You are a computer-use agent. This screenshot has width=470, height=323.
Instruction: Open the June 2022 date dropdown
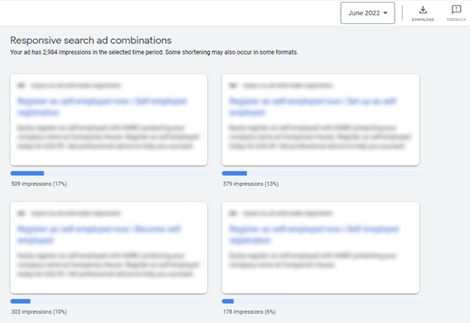coord(367,13)
